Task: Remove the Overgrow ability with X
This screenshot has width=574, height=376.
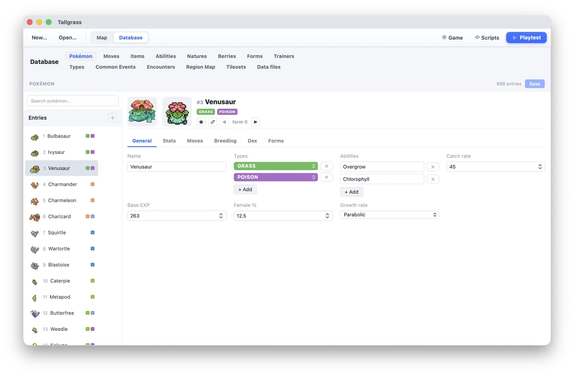Action: 433,167
